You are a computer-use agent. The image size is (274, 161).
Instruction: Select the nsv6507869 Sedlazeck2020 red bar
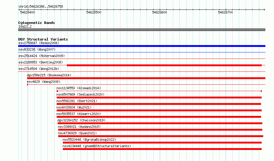[159, 98]
